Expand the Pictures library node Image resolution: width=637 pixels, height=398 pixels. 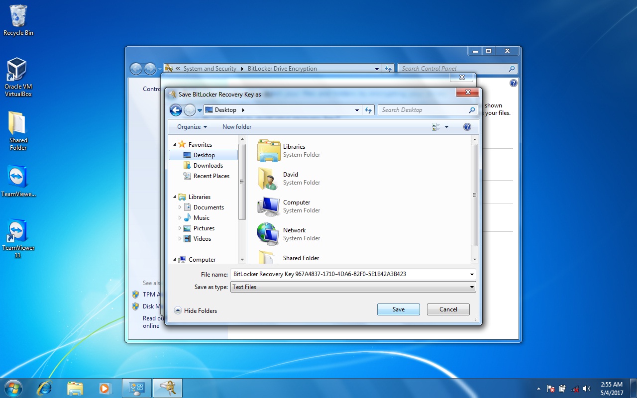coord(180,228)
